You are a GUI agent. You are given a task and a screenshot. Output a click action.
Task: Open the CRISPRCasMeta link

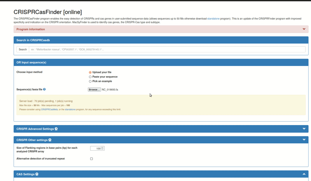click(x=49, y=110)
